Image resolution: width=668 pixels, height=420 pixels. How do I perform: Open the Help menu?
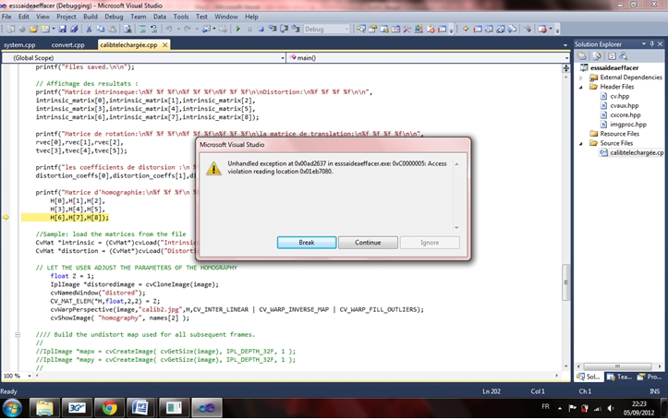[x=251, y=17]
